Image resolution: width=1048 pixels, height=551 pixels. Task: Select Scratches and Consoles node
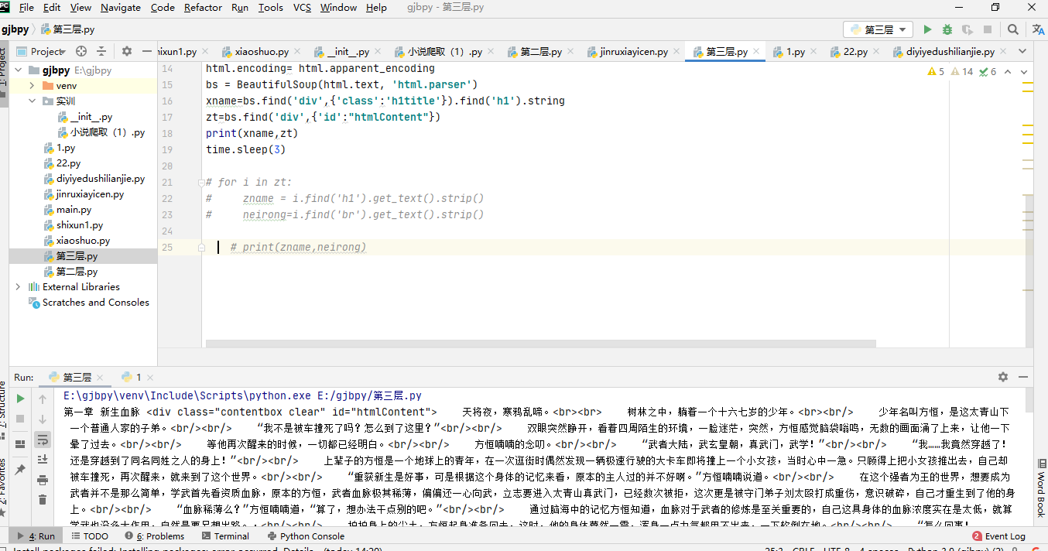(x=95, y=303)
